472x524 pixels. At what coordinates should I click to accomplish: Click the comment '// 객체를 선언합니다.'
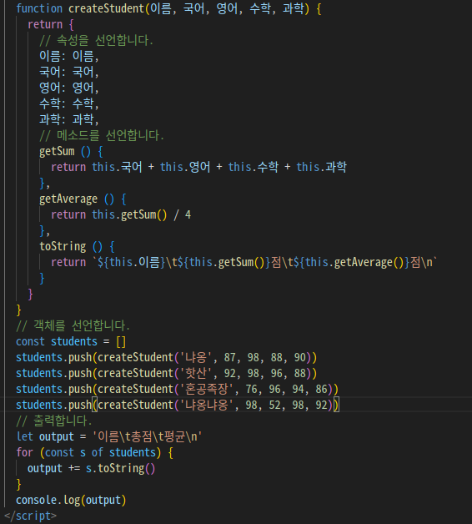pos(73,325)
